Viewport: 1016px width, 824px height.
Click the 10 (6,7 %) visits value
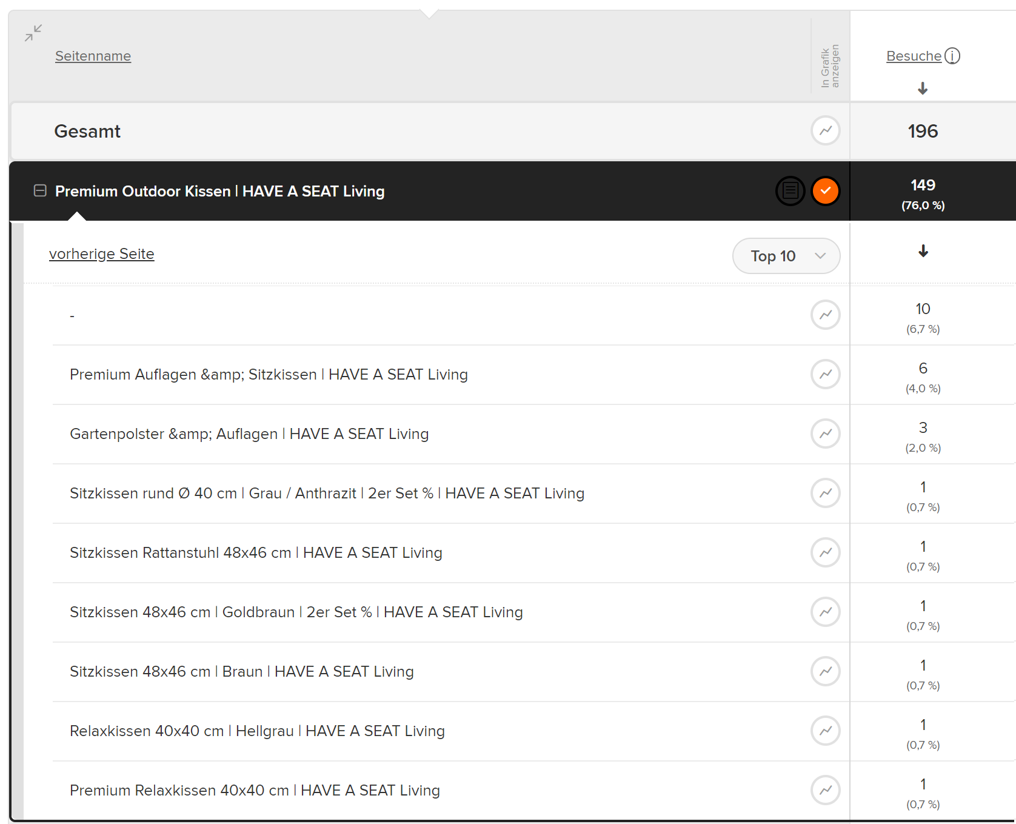click(x=923, y=318)
